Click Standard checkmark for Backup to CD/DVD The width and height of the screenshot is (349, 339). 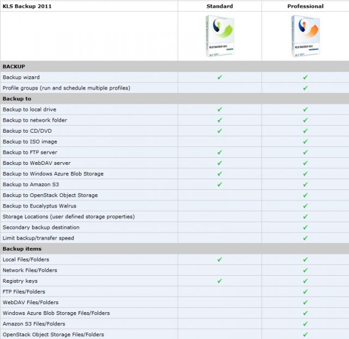pos(220,131)
